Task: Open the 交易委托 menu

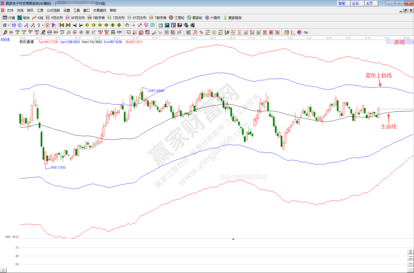Action: click(x=100, y=11)
